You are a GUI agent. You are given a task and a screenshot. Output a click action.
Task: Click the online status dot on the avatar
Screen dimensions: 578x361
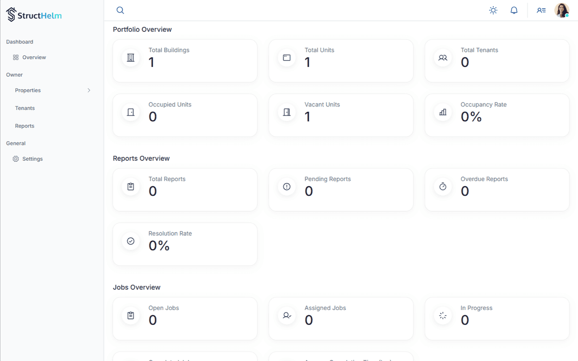567,15
